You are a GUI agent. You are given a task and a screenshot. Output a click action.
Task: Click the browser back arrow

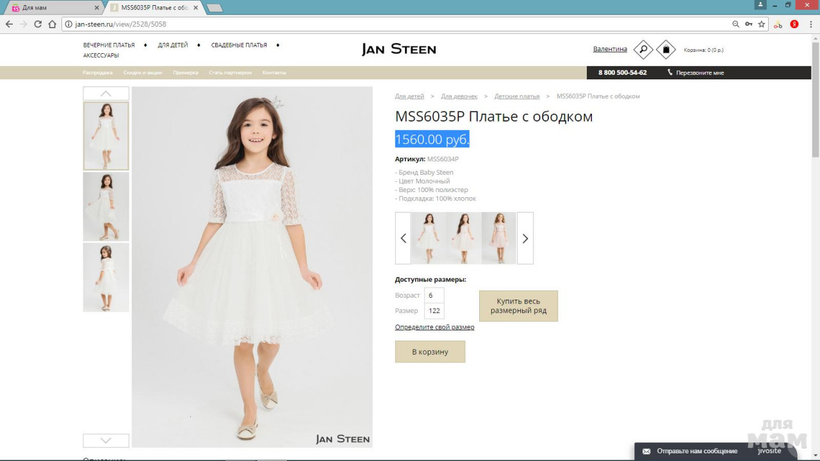[x=9, y=24]
